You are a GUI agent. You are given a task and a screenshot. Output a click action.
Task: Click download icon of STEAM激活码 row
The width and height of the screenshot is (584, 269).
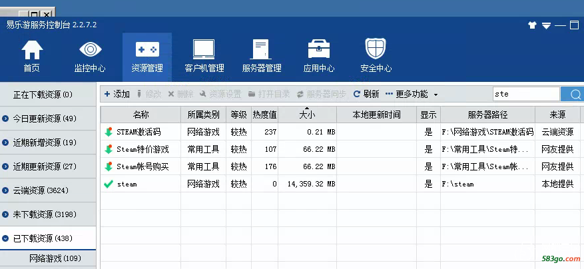point(109,132)
